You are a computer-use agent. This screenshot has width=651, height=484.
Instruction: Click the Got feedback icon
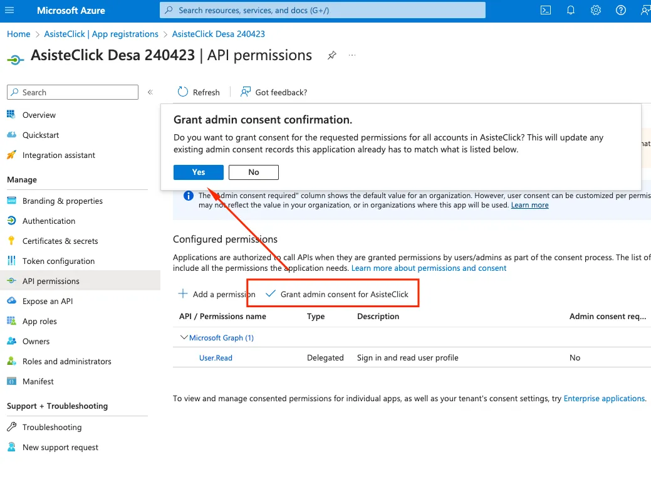tap(246, 92)
